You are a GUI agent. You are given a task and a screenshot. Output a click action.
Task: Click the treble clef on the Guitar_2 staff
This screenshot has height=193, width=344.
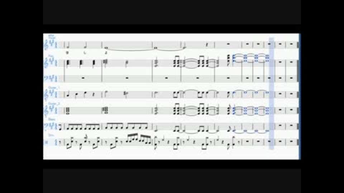[x=46, y=110]
